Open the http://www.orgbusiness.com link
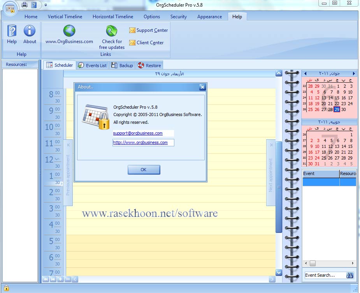 click(x=140, y=142)
